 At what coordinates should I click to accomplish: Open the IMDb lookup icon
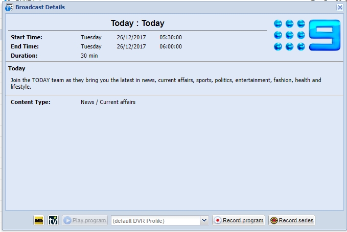click(39, 220)
